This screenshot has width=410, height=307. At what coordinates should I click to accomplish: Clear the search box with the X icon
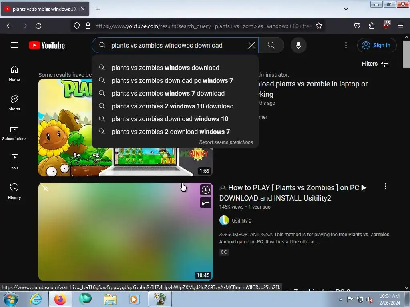point(251,45)
